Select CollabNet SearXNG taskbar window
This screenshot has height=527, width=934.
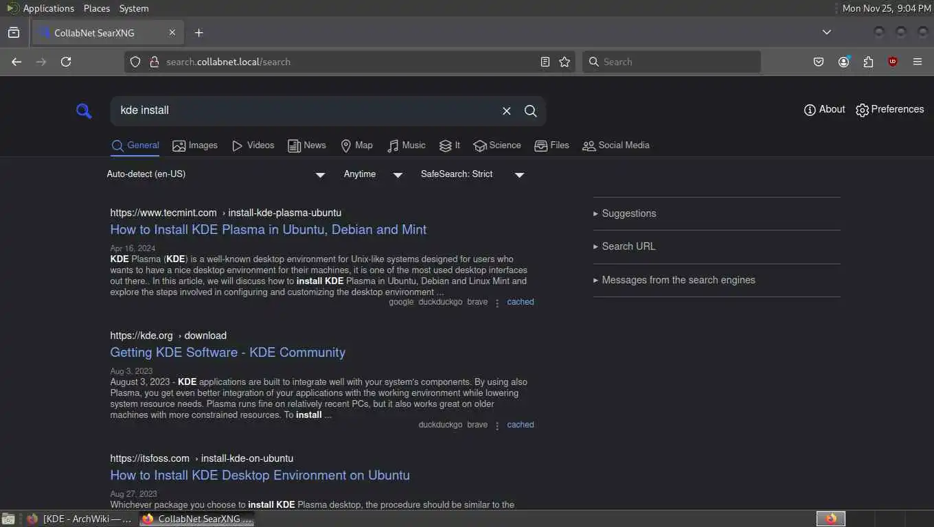point(197,519)
